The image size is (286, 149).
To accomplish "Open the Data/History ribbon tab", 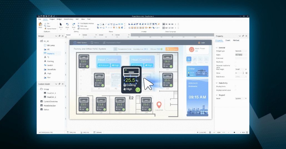I will click(x=69, y=19).
